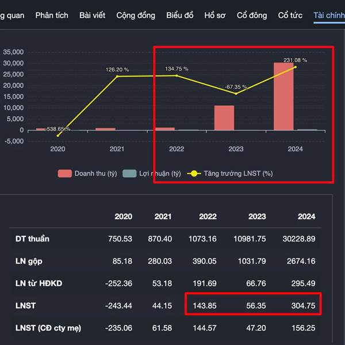
Task: Open the Cộng đồng tab
Action: [136, 16]
